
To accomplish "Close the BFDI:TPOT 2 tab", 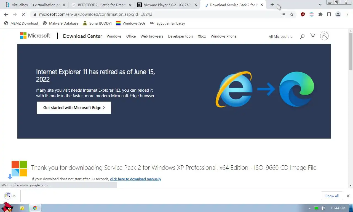I will pyautogui.click(x=130, y=5).
